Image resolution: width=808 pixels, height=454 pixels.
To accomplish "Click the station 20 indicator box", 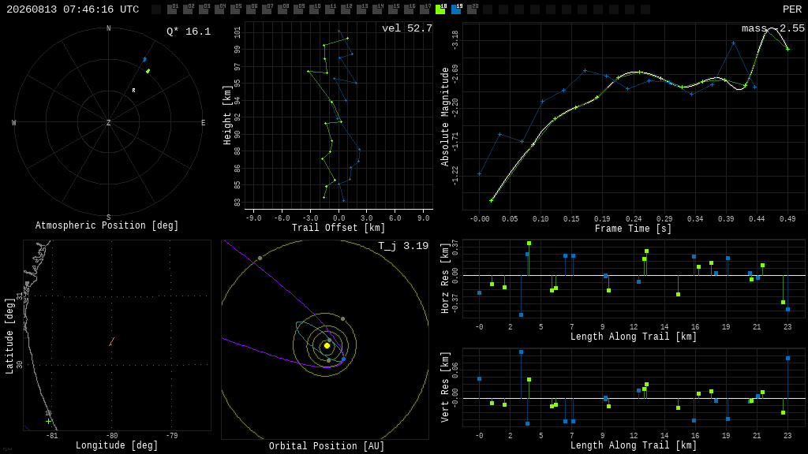I will [x=472, y=9].
